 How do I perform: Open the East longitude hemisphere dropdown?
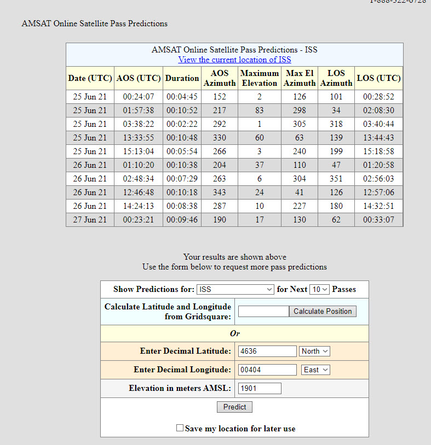tap(315, 370)
